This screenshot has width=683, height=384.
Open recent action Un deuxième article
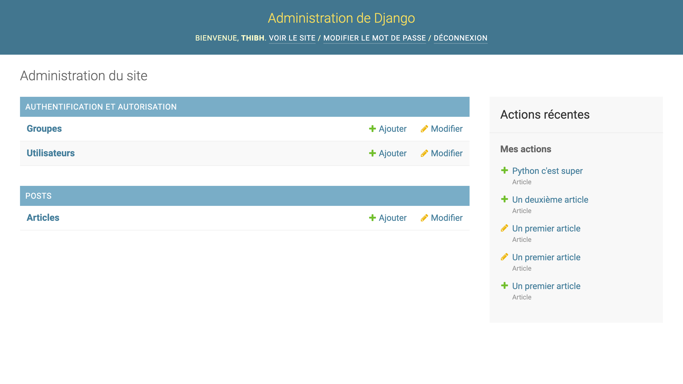(x=550, y=200)
